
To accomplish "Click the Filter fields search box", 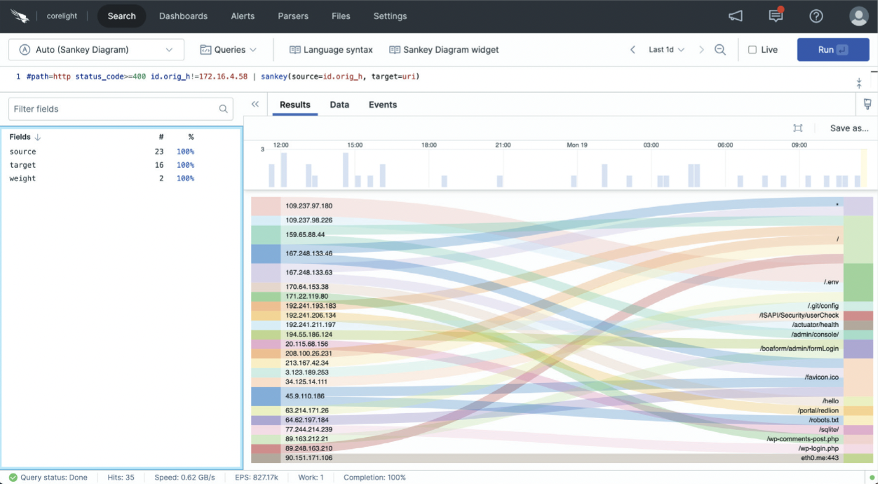I will 114,109.
